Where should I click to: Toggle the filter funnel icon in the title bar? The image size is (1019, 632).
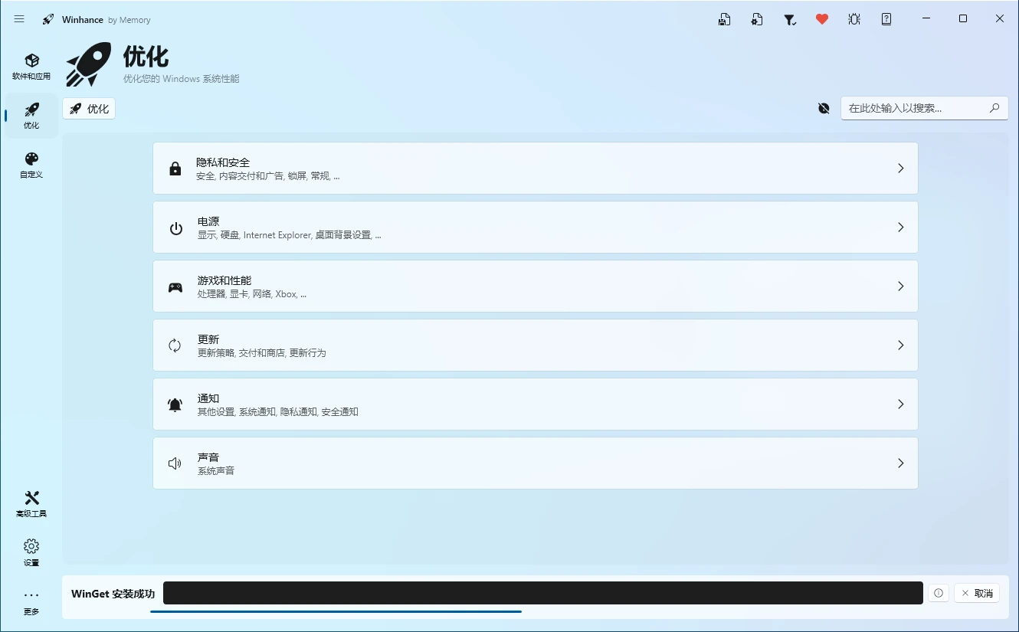point(789,18)
